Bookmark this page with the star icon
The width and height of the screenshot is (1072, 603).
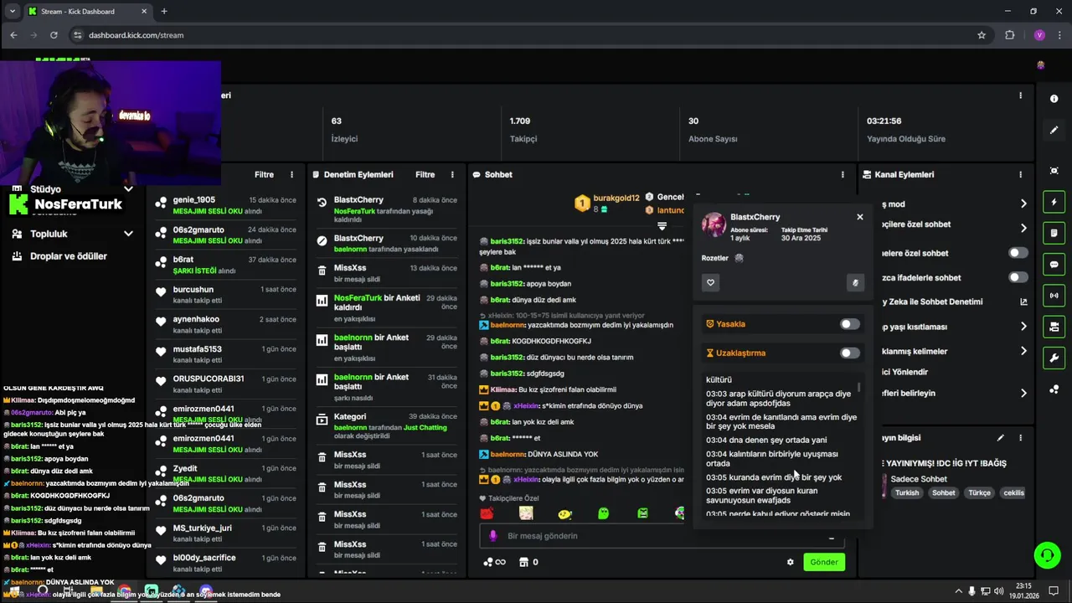point(982,35)
